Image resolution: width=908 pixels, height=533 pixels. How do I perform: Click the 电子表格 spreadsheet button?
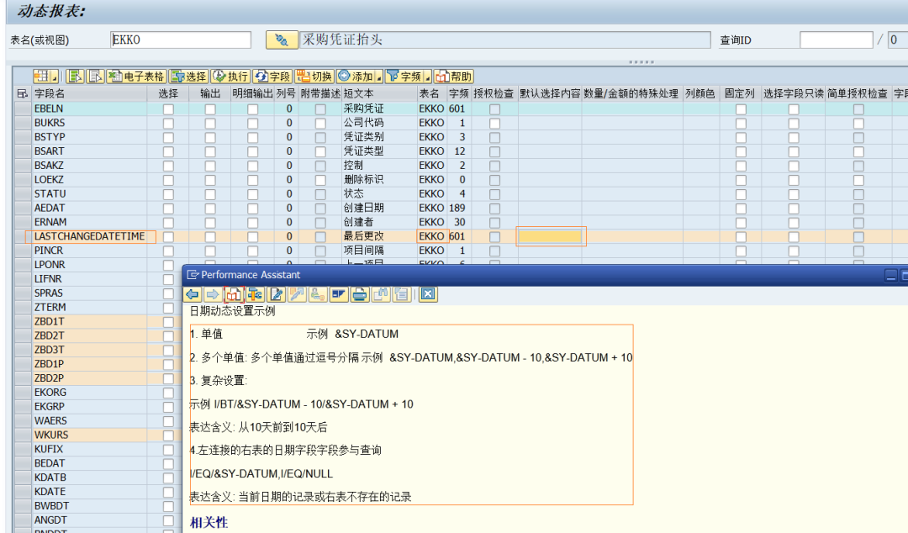pyautogui.click(x=137, y=77)
